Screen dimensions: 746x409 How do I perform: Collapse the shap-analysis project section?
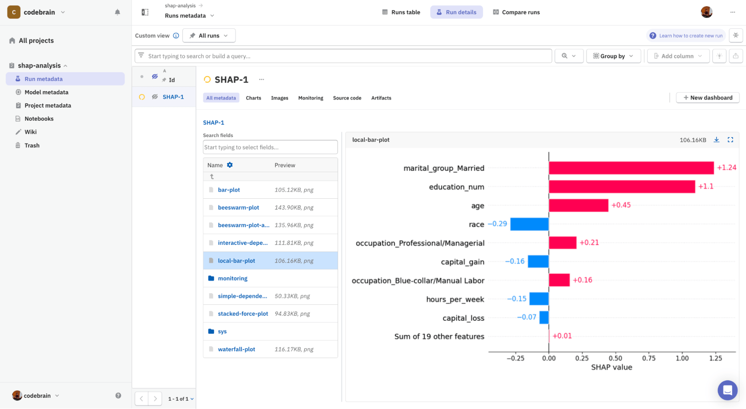coord(66,65)
